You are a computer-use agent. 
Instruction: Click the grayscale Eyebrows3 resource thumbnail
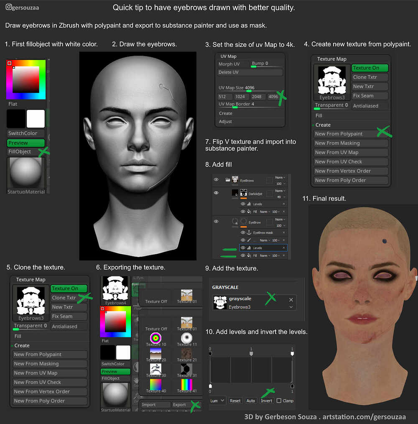(x=220, y=302)
